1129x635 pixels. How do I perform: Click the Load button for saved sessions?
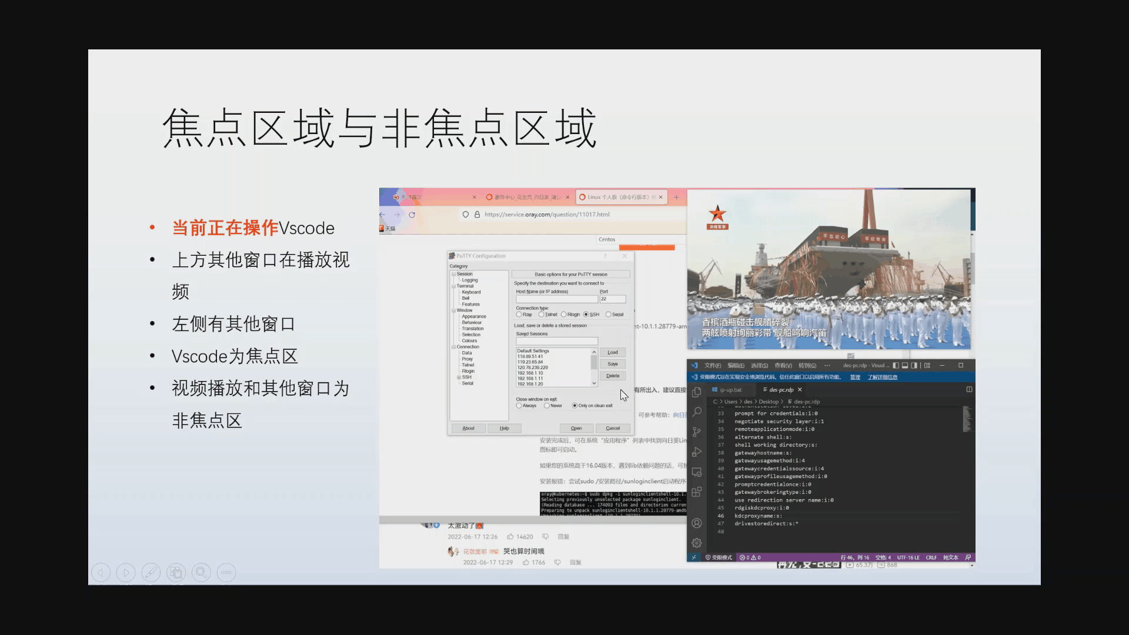point(612,352)
